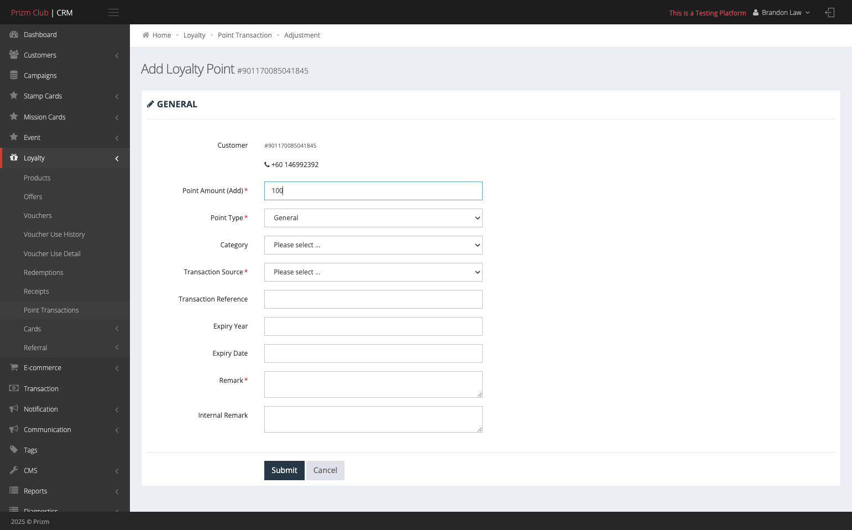Click the Transaction Reference field
852x530 pixels.
point(373,299)
